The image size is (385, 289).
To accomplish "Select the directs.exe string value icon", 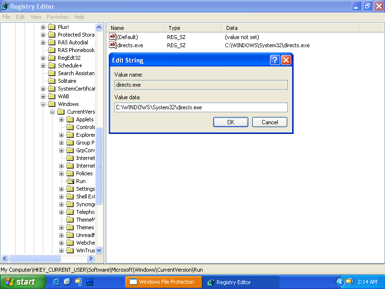I will tap(113, 45).
